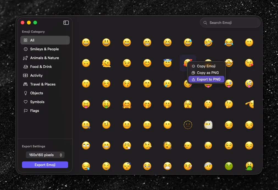Screen dimensions: 278x190
Task: Select the halo angel face emoji
Action: click(x=168, y=63)
